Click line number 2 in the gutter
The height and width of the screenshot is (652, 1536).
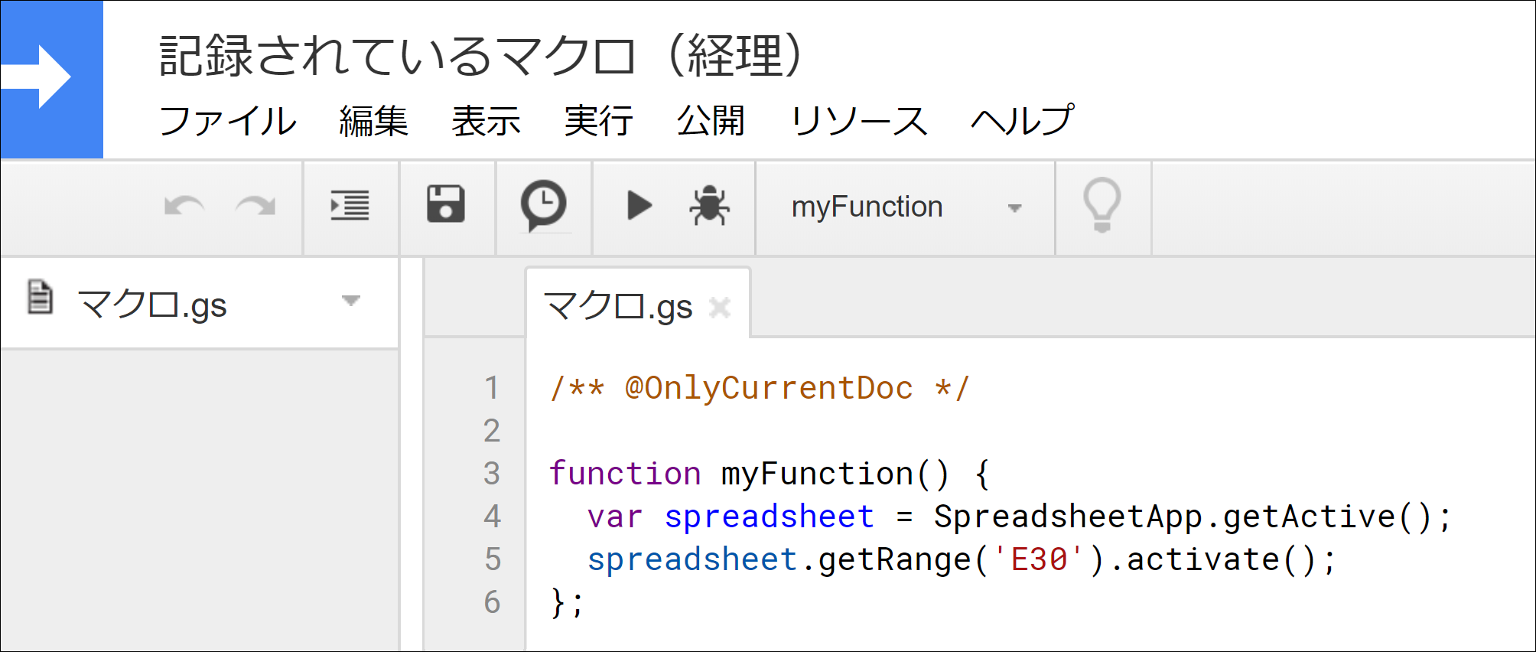[x=492, y=431]
